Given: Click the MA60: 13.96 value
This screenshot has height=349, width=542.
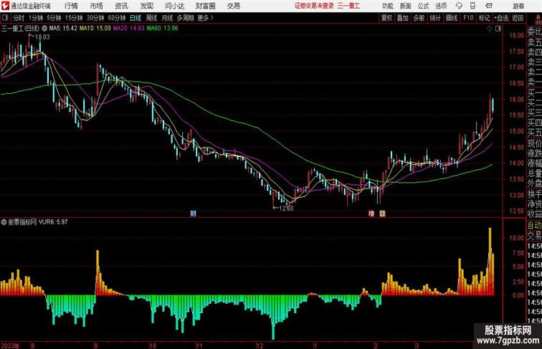Looking at the screenshot, I should 163,29.
